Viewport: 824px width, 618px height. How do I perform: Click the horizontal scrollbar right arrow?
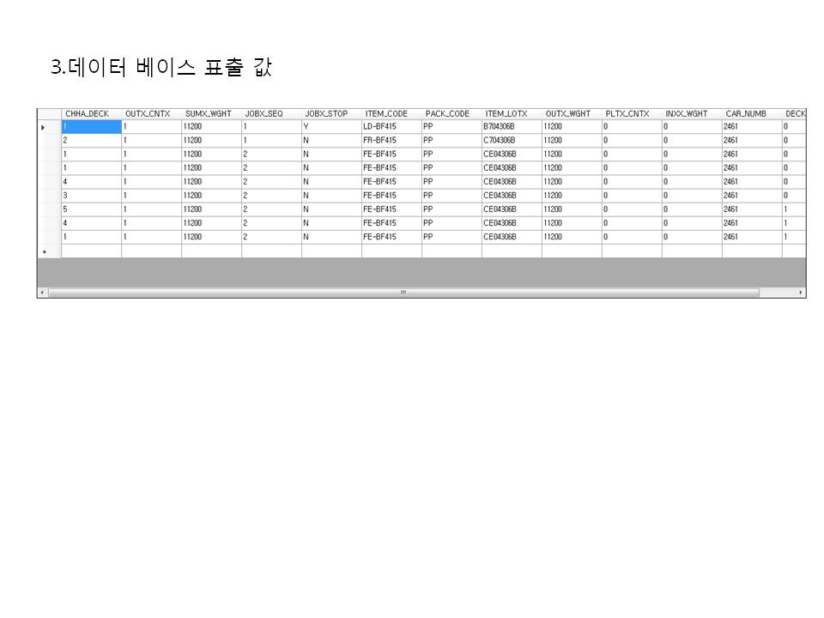tap(802, 293)
